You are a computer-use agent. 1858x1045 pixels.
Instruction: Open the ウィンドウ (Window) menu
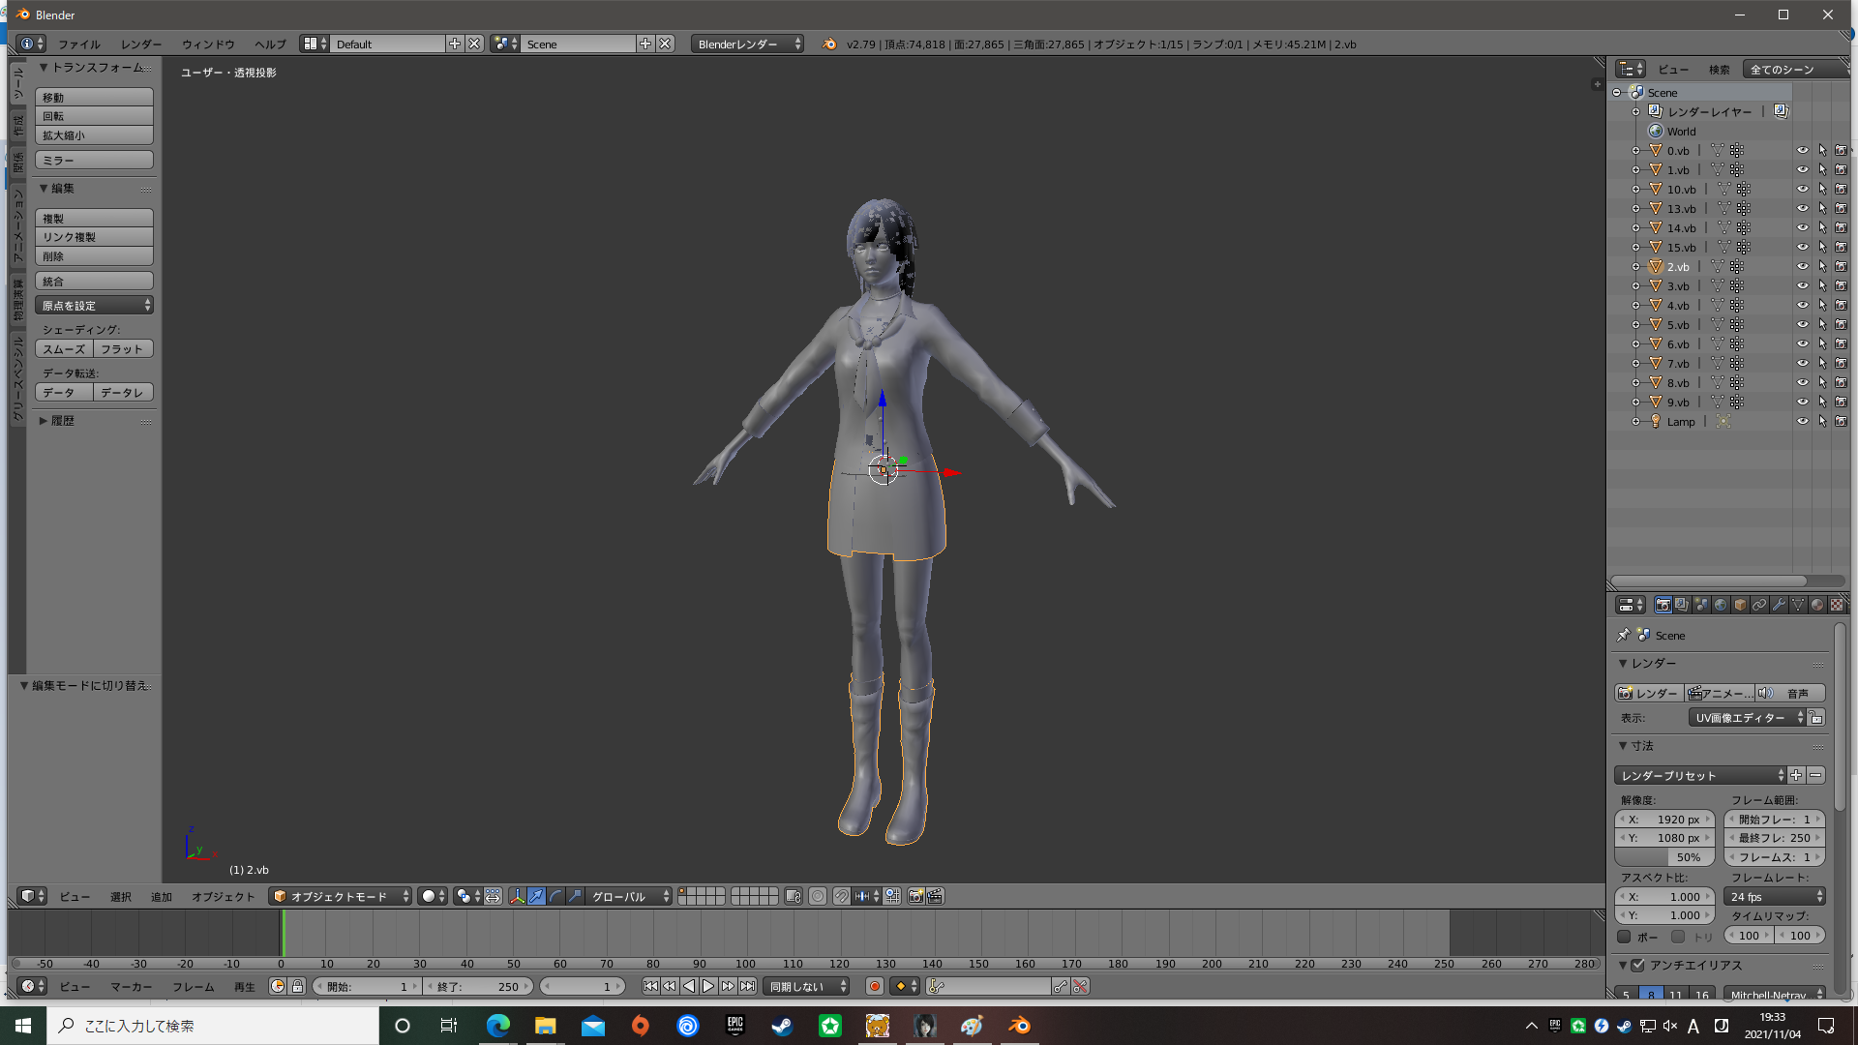208,44
